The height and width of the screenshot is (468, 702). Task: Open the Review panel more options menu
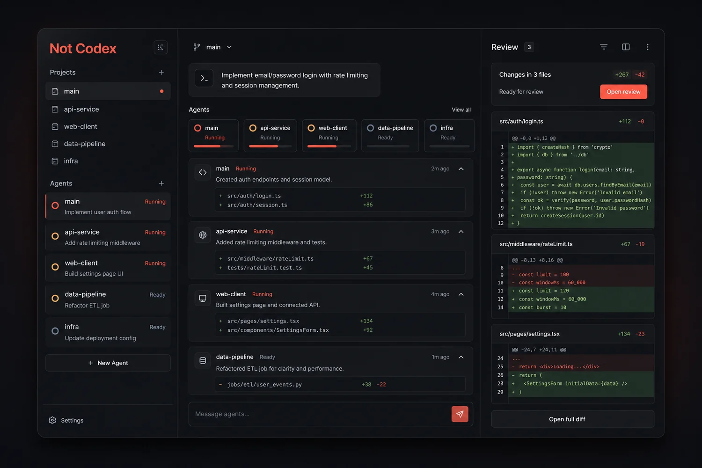[648, 47]
